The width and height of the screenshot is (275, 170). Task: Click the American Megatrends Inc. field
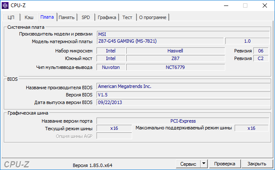point(183,86)
